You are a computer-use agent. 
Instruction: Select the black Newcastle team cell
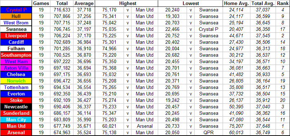[x=16, y=107]
